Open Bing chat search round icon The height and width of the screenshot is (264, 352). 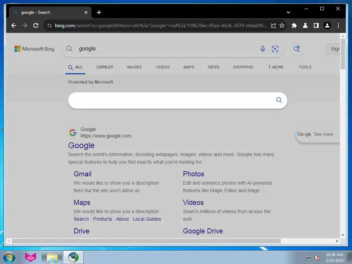(x=297, y=49)
